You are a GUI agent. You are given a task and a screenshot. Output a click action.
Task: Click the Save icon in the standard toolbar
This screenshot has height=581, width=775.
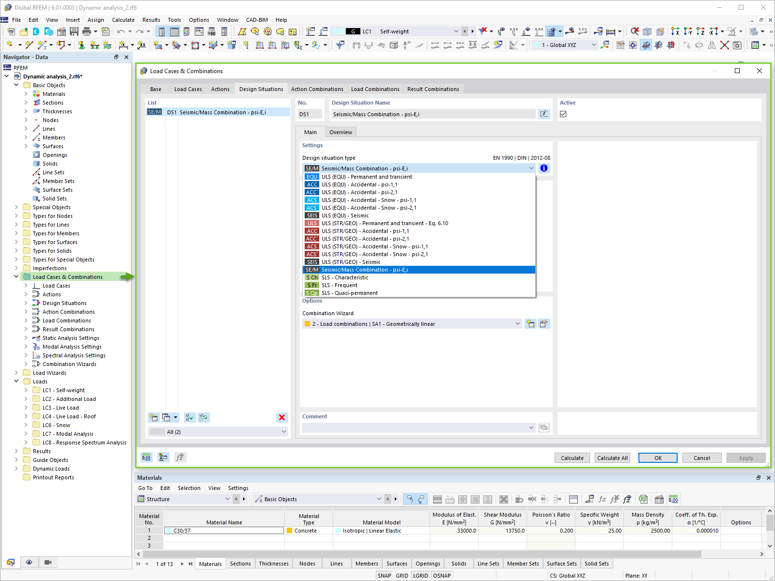point(74,31)
